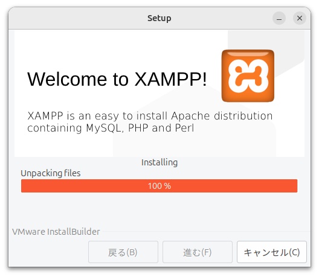Click the 100 % text on progress bar
The image size is (319, 277).
[159, 186]
